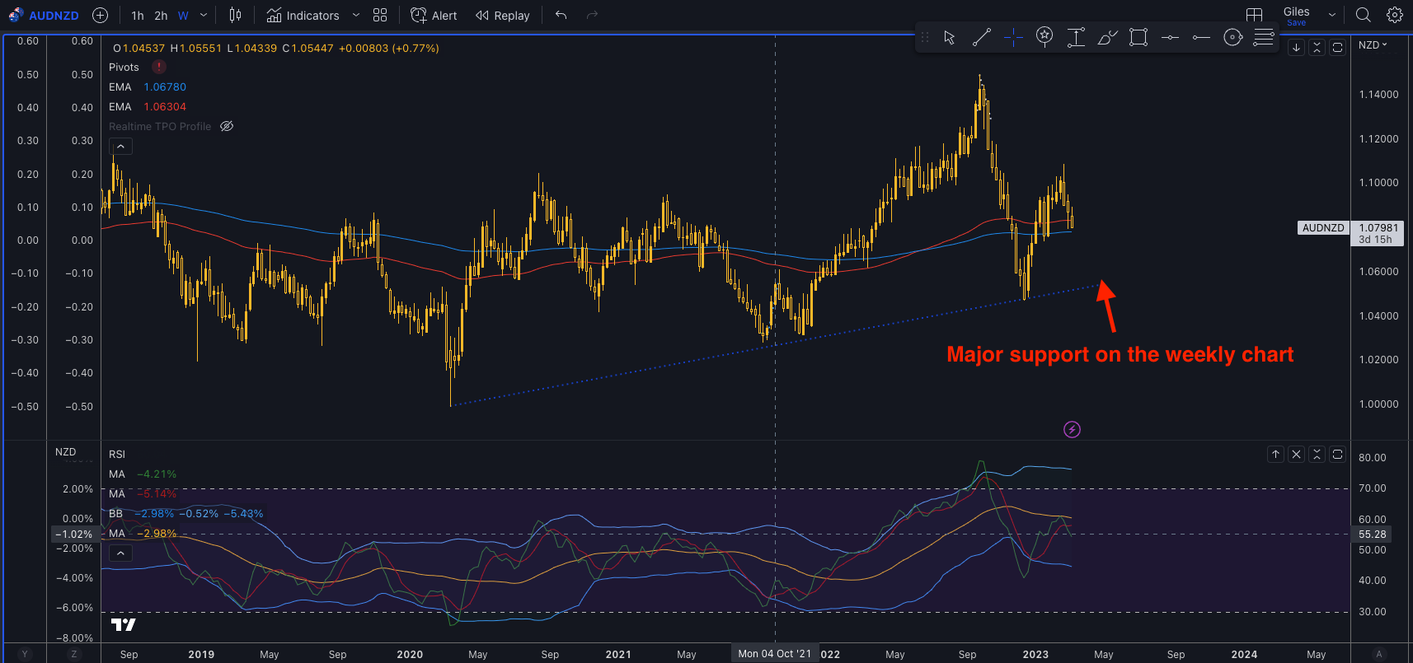Toggle the Y scale button
1413x663 pixels.
pos(25,654)
